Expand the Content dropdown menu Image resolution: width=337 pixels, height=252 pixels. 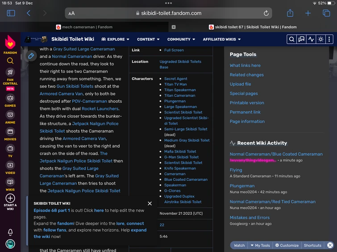point(149,39)
